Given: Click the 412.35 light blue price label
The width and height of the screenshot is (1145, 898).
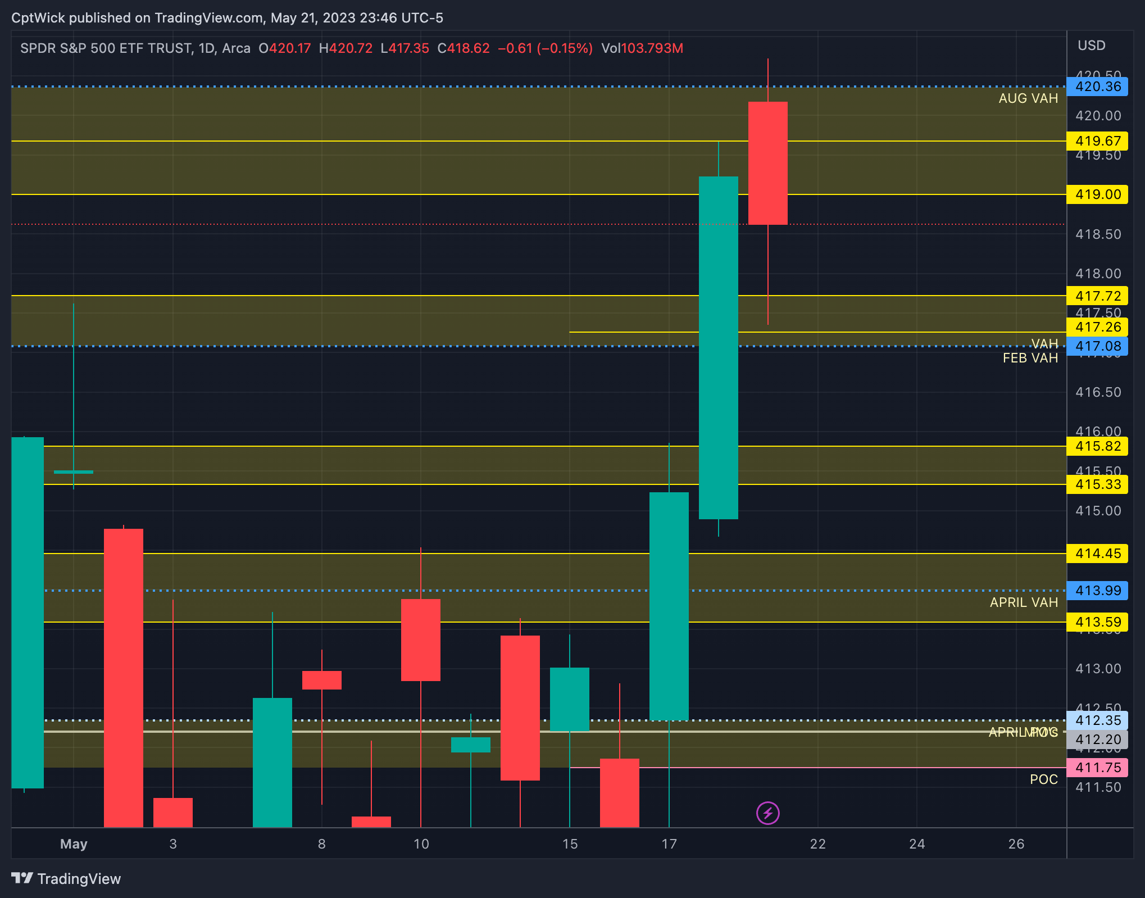Looking at the screenshot, I should click(x=1097, y=720).
